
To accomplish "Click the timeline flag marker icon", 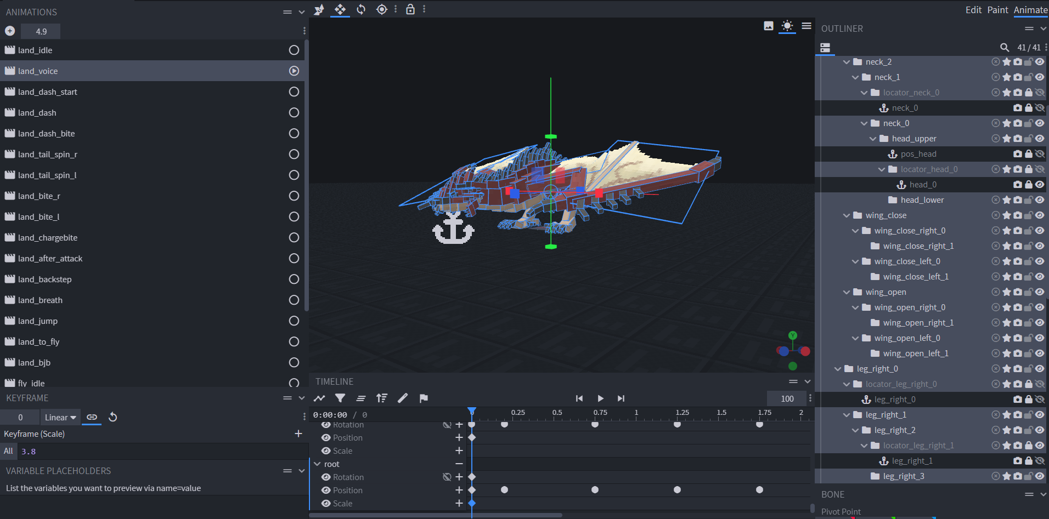I will [424, 398].
